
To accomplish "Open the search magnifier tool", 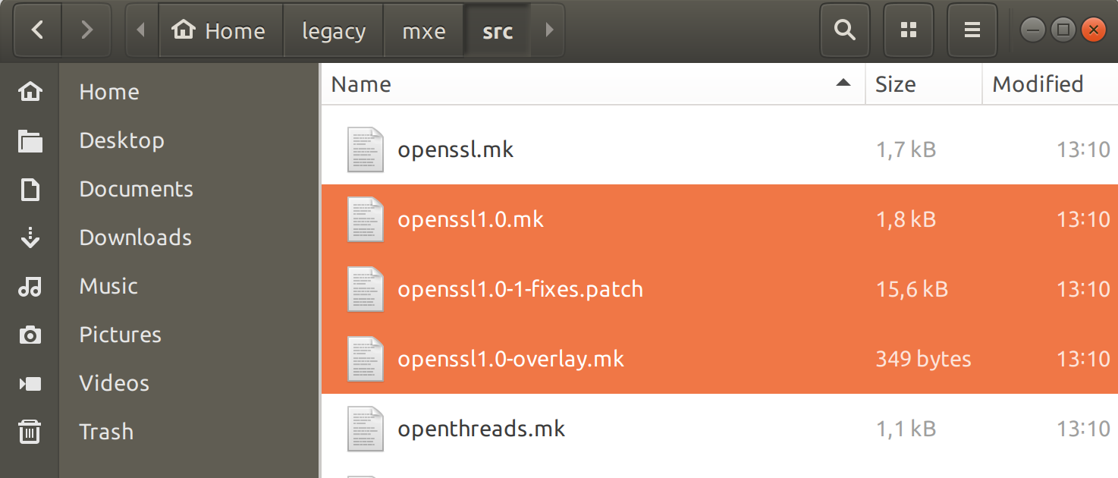I will pos(844,30).
